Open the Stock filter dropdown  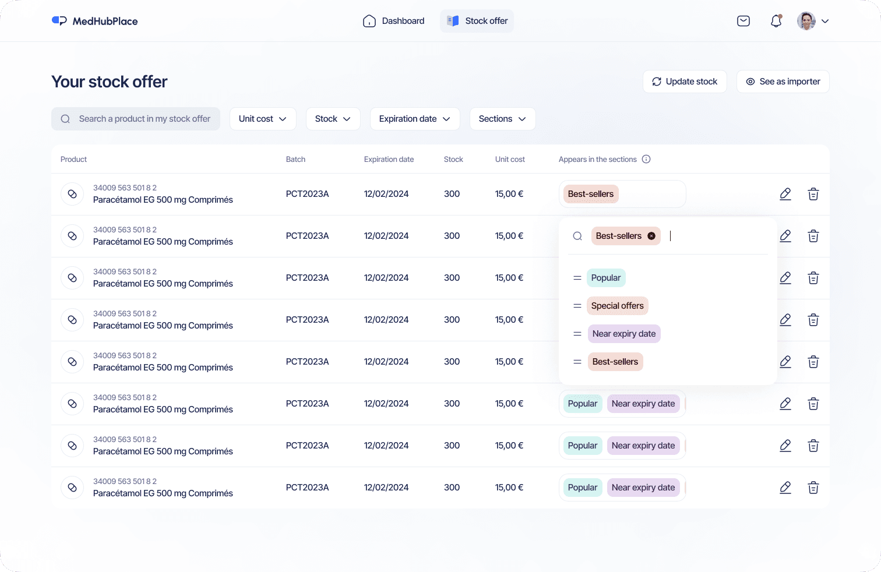333,119
